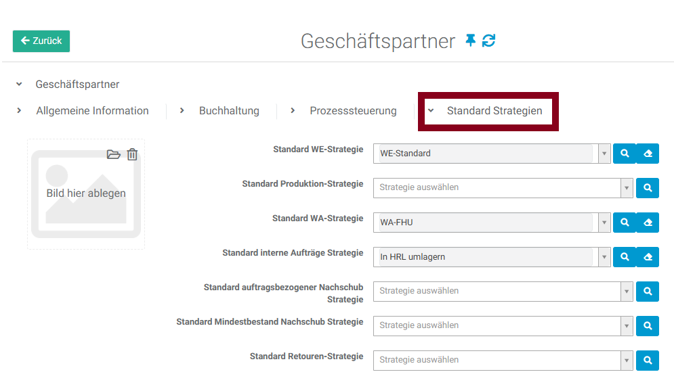Expand the Buchhaltung section
Screen dimensions: 674x391
[228, 111]
